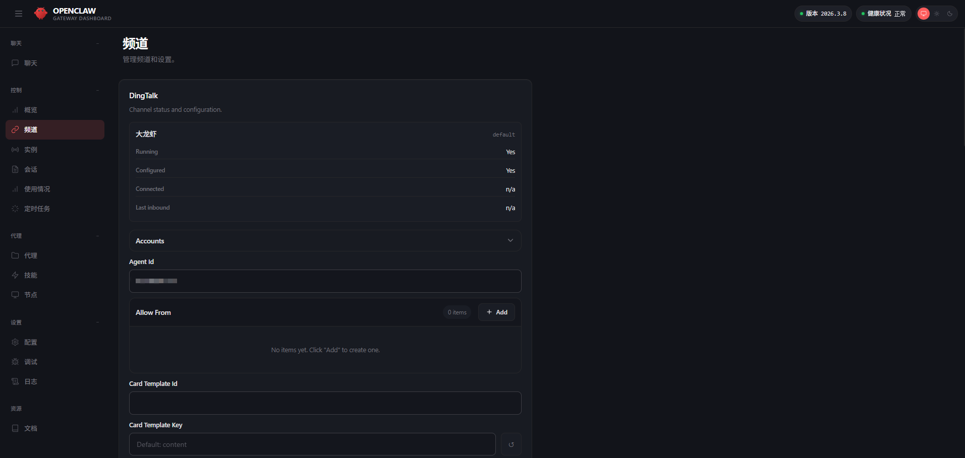
Task: Open 实例 instances in sidebar
Action: (x=55, y=150)
